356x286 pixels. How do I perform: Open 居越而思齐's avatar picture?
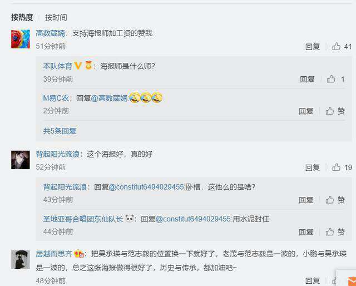click(x=21, y=260)
